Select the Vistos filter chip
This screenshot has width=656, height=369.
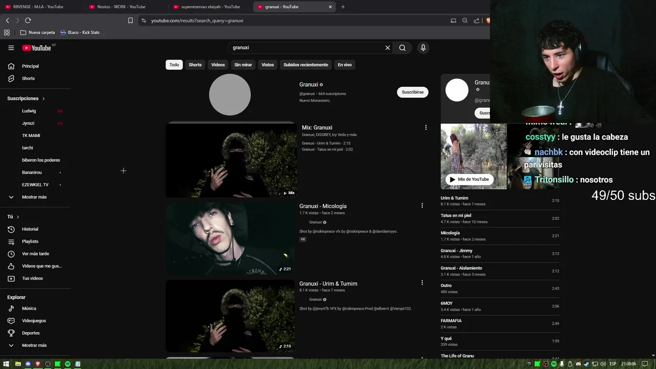268,65
